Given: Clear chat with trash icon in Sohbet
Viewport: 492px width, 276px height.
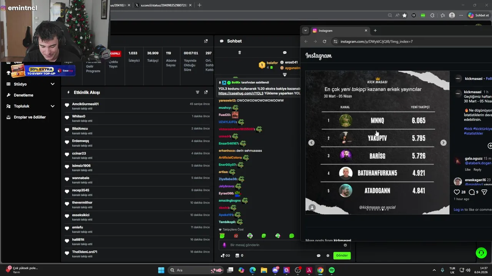Looking at the screenshot, I should pos(239,53).
